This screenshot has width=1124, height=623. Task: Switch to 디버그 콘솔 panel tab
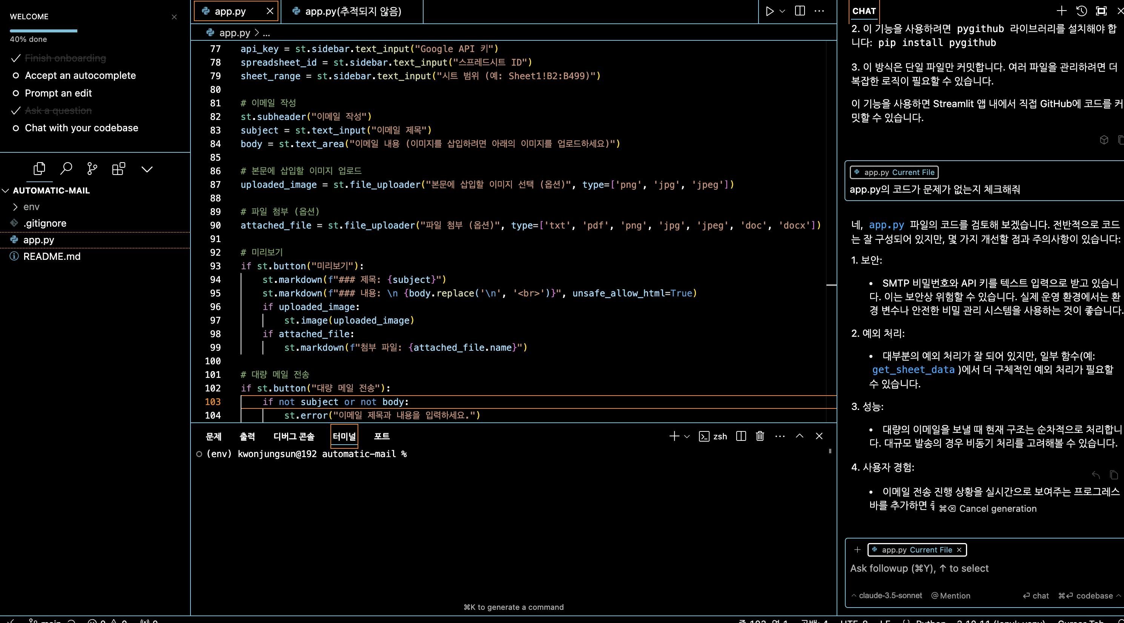(294, 436)
